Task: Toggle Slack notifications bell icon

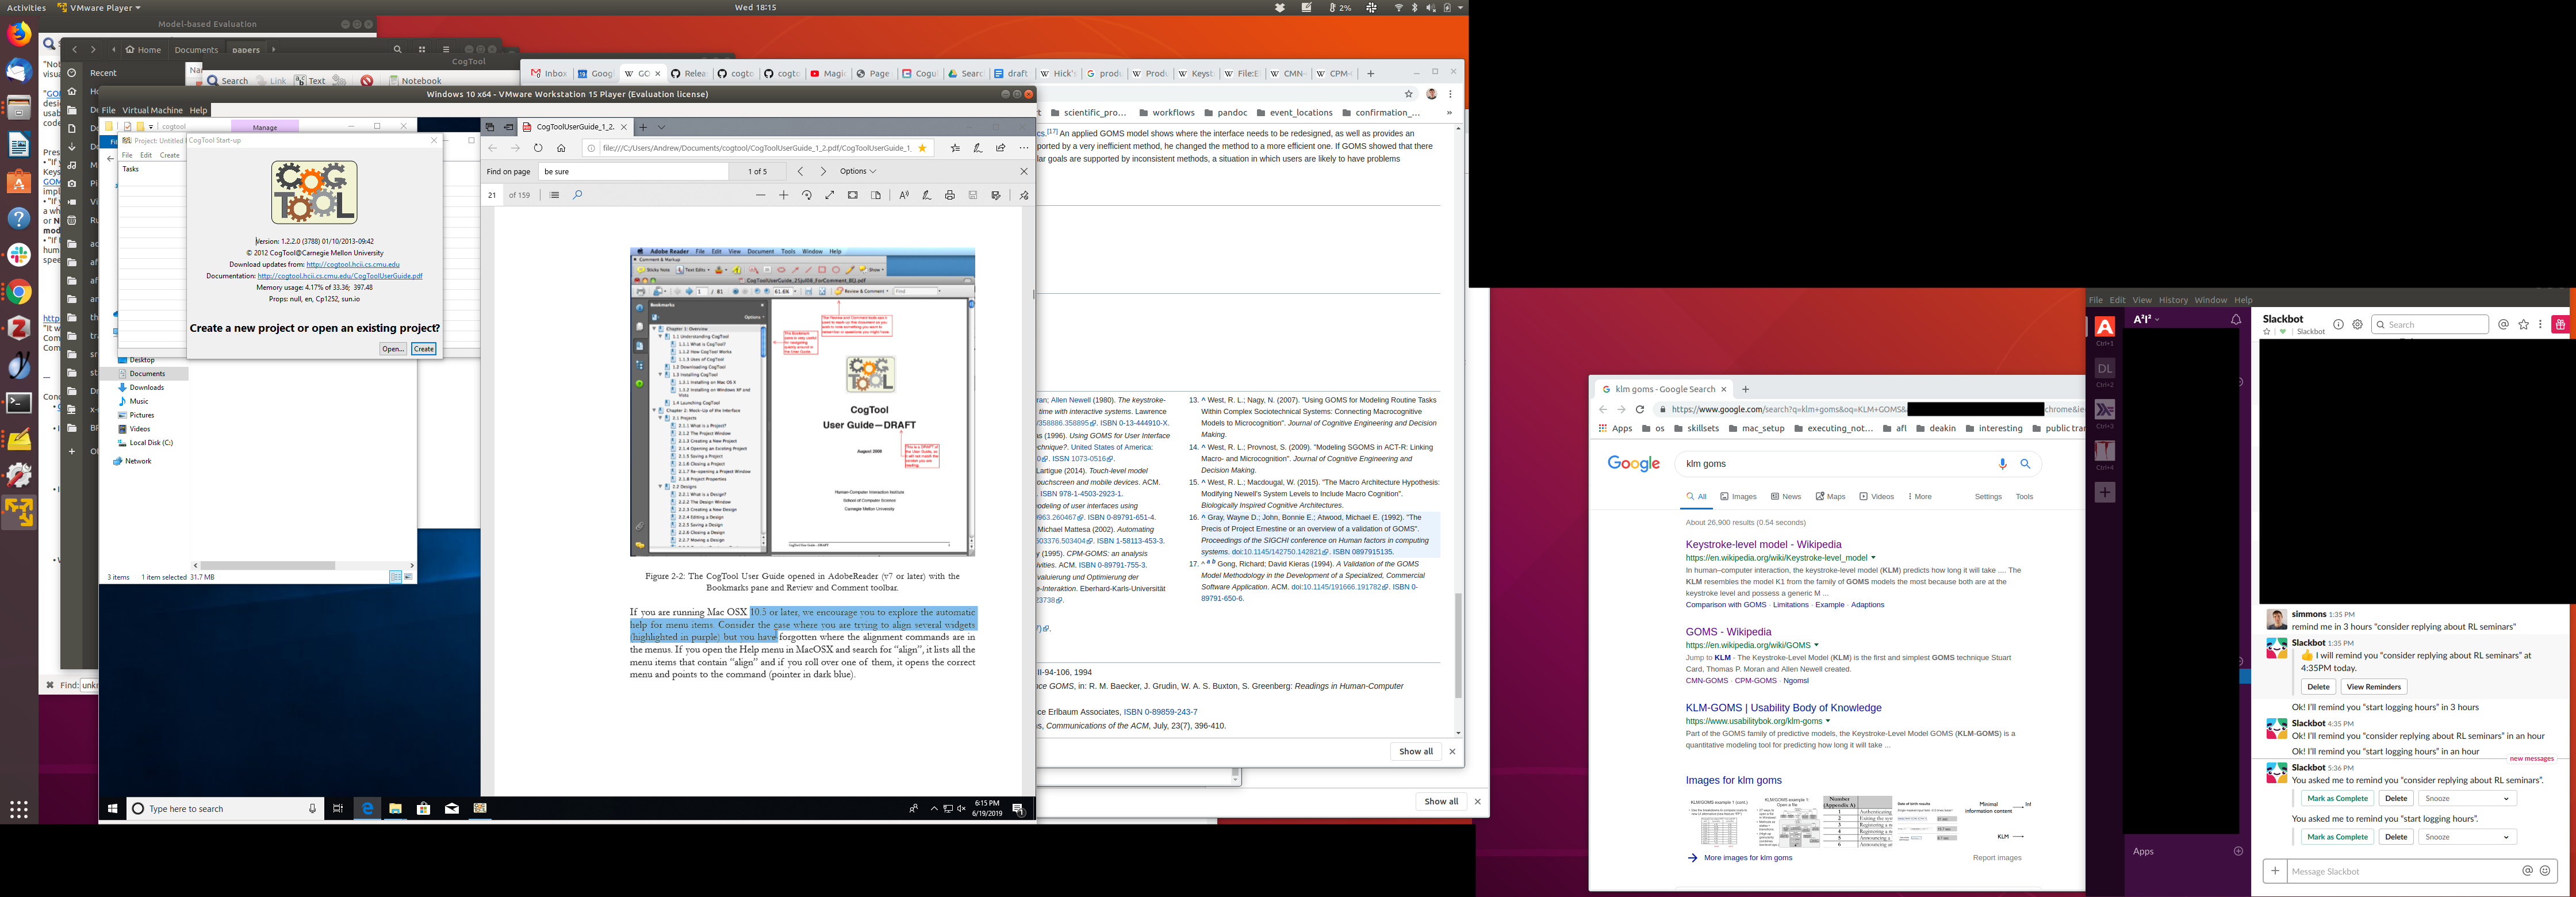Action: pos(2235,319)
